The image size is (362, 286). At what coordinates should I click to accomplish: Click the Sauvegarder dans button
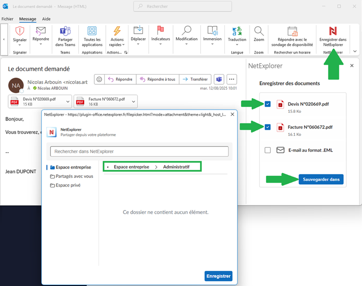321,179
